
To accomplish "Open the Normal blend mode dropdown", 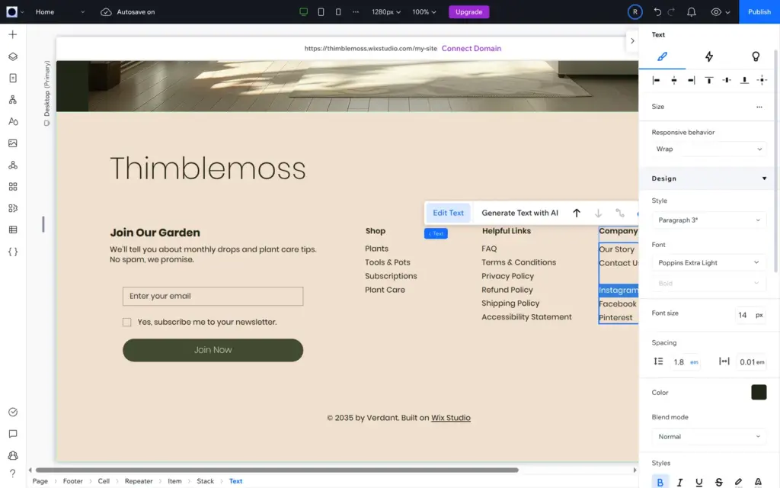I will click(x=708, y=437).
